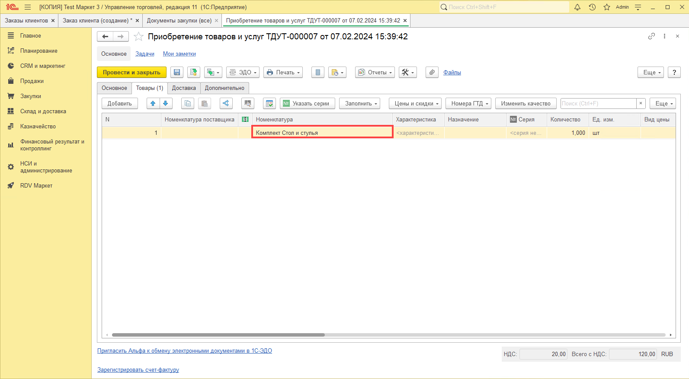Switch to the Дополнительно tab

point(224,88)
